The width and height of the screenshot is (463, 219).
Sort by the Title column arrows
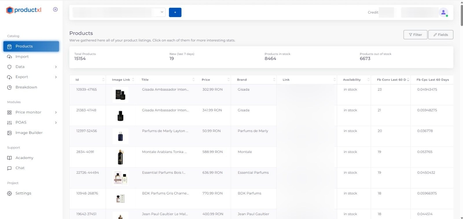tap(194, 80)
